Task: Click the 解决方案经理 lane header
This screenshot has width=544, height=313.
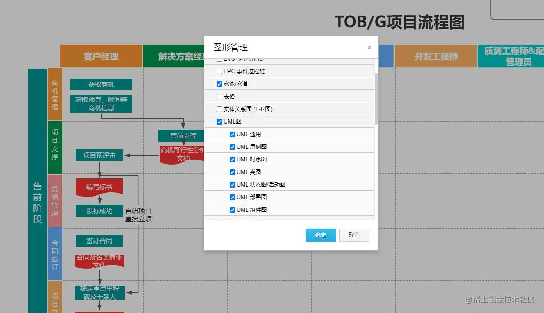Action: click(174, 56)
